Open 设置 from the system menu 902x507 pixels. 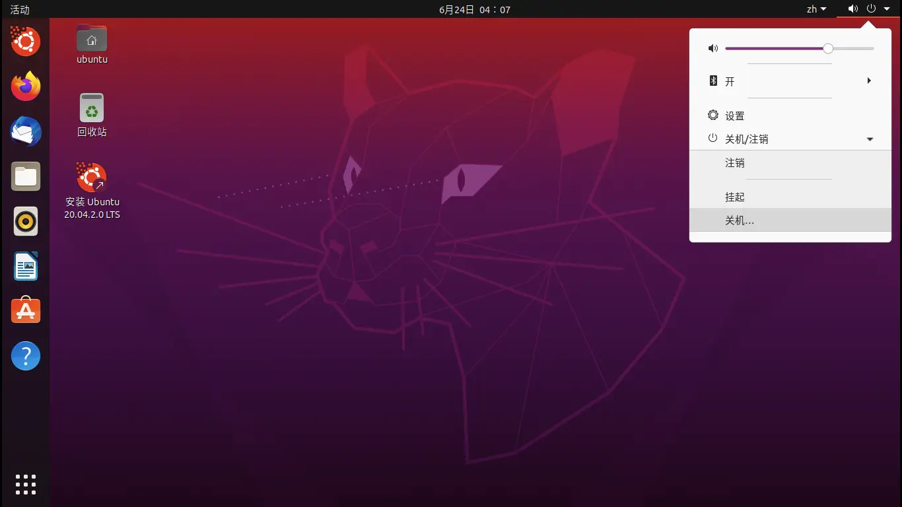[734, 116]
